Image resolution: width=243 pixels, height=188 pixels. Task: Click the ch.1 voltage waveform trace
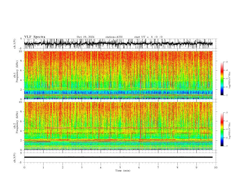coord(118,44)
